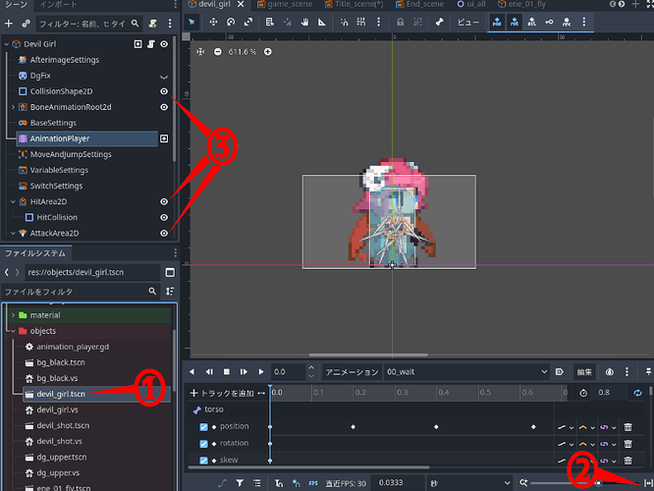
Task: Open the ビュー view menu
Action: [468, 22]
